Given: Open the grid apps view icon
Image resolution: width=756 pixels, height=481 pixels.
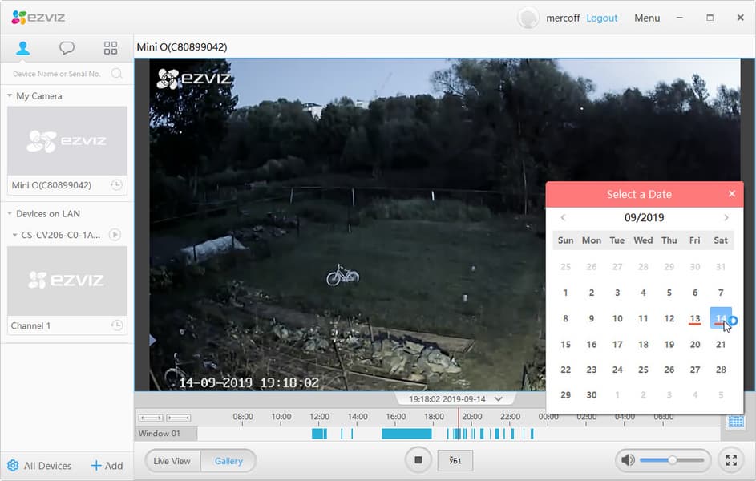Looking at the screenshot, I should pyautogui.click(x=111, y=48).
